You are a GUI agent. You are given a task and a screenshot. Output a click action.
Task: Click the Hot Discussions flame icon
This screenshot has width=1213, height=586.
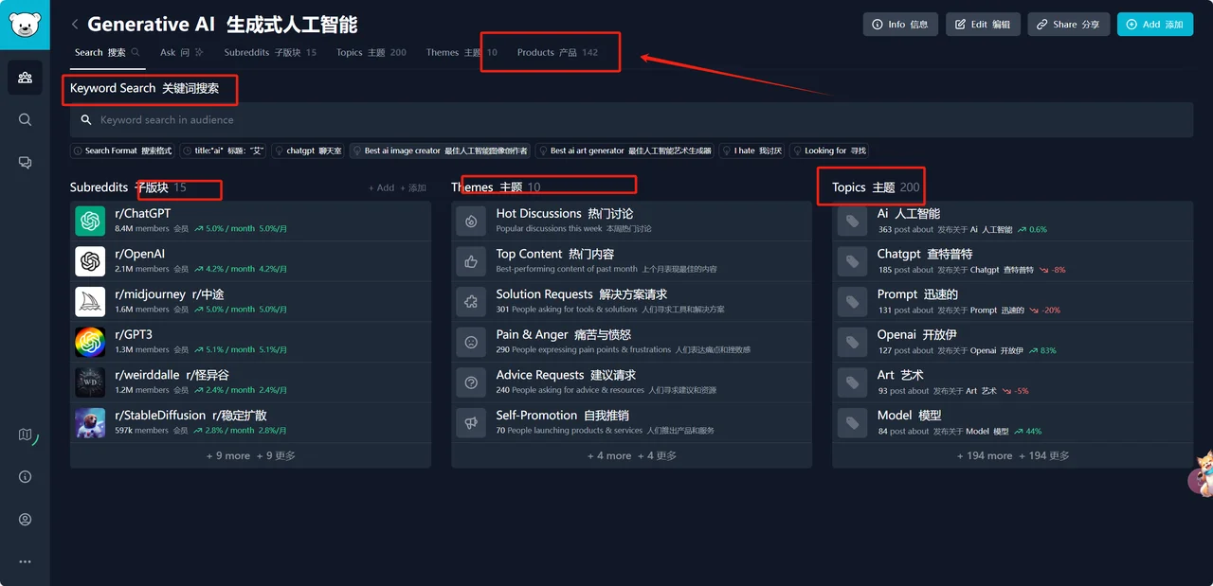[x=471, y=221]
